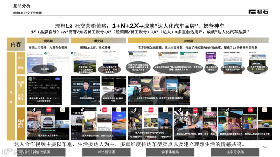Image resolution: width=280 pixels, height=157 pixels.
Task: Open 李想透露L8信息 Weibo post screenshot
Action: [44, 91]
